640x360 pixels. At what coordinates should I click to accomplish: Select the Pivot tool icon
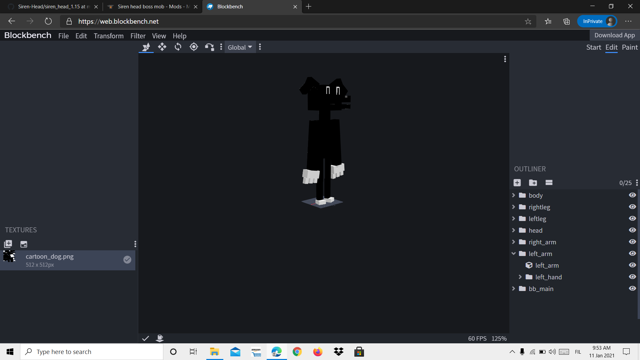(194, 47)
